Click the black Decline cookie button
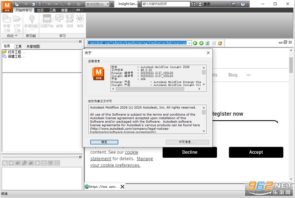The height and width of the screenshot is (198, 295). pyautogui.click(x=190, y=152)
